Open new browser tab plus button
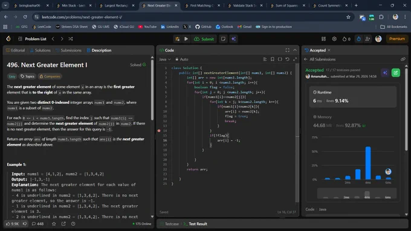411x231 pixels. (x=356, y=5)
